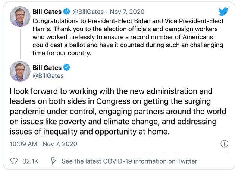Open the info icon beside the timestamp

click(x=224, y=143)
